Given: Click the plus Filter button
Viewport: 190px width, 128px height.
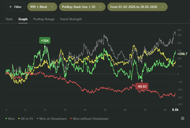Looking at the screenshot, I should click(15, 7).
